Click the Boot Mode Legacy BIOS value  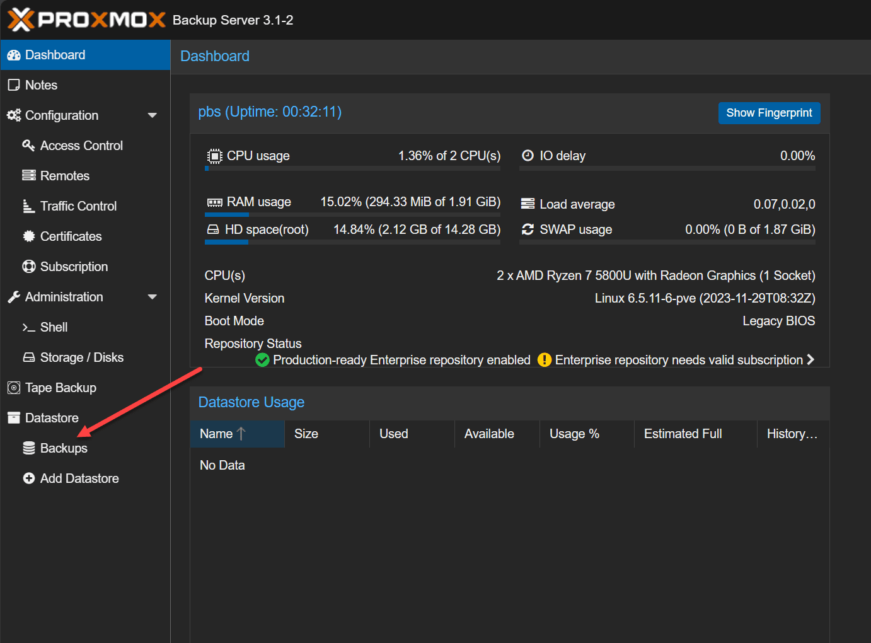click(779, 321)
